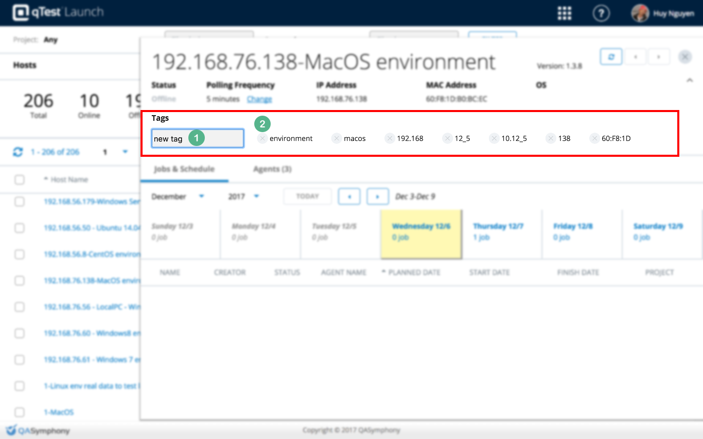Open the hosts page number dropdown
The width and height of the screenshot is (703, 439).
pyautogui.click(x=116, y=152)
